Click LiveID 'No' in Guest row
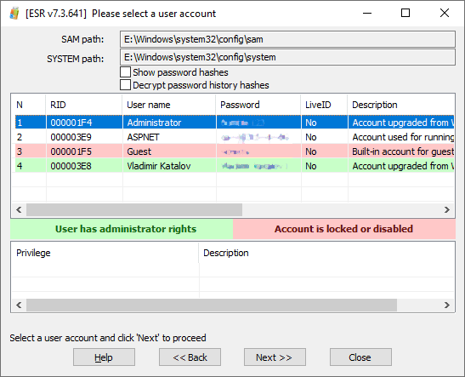The width and height of the screenshot is (465, 377). point(311,151)
